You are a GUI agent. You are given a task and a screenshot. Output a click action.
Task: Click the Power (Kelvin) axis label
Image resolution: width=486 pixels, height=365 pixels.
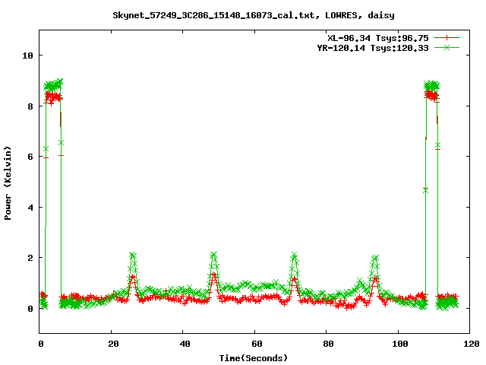click(x=8, y=183)
